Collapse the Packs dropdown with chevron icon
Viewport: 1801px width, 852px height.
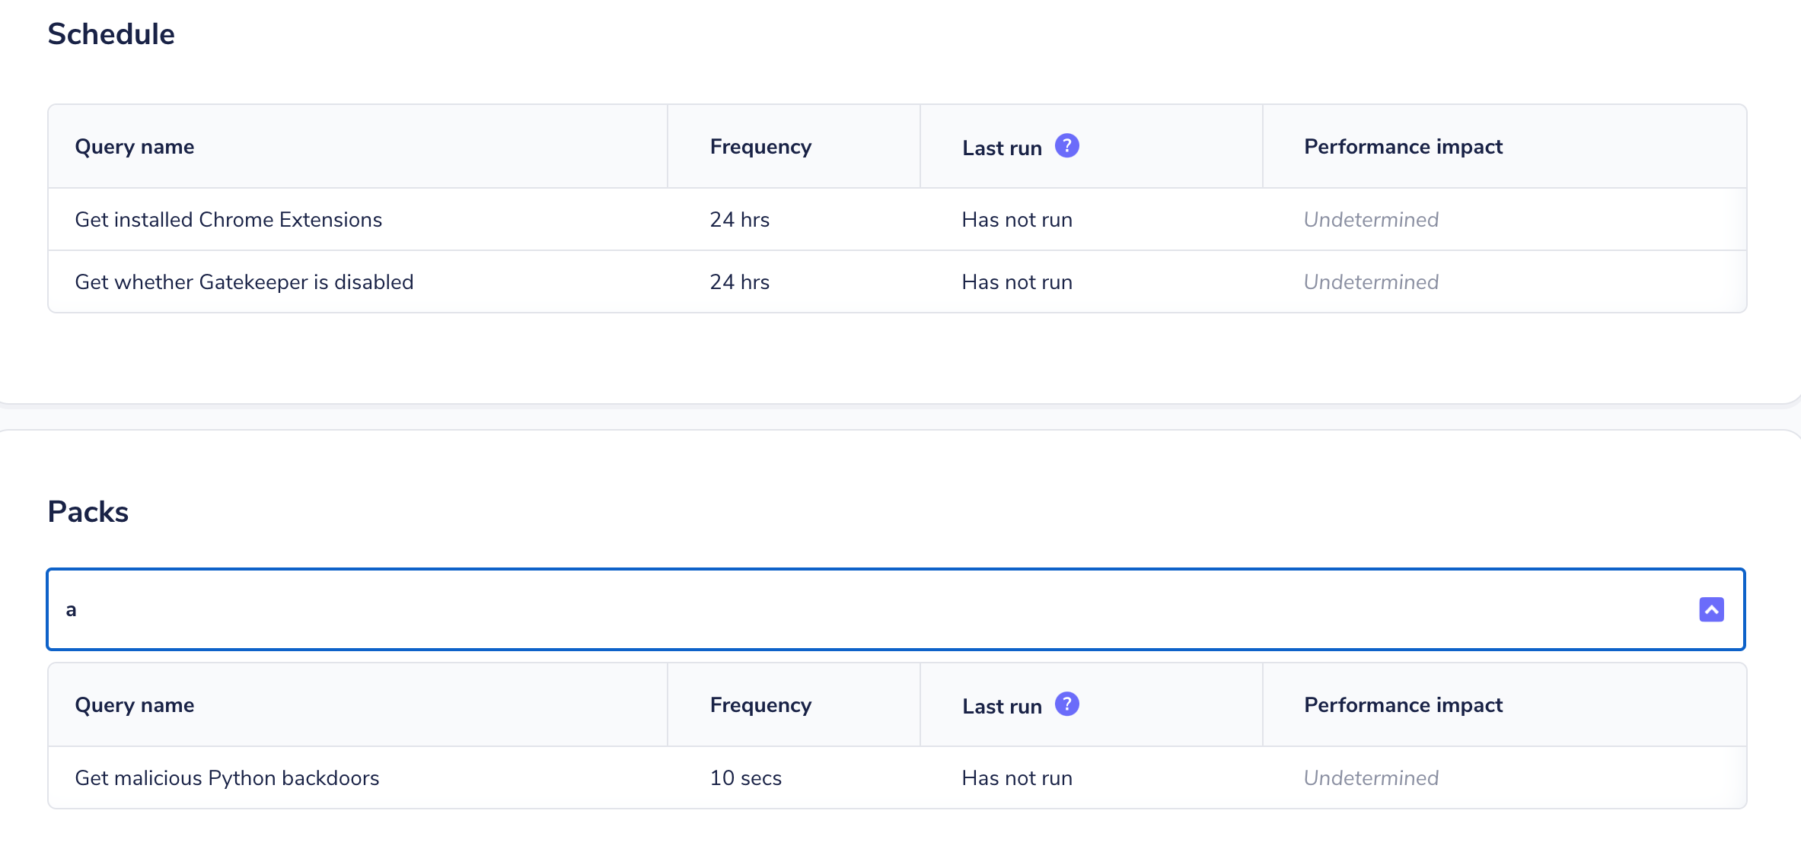click(1711, 609)
